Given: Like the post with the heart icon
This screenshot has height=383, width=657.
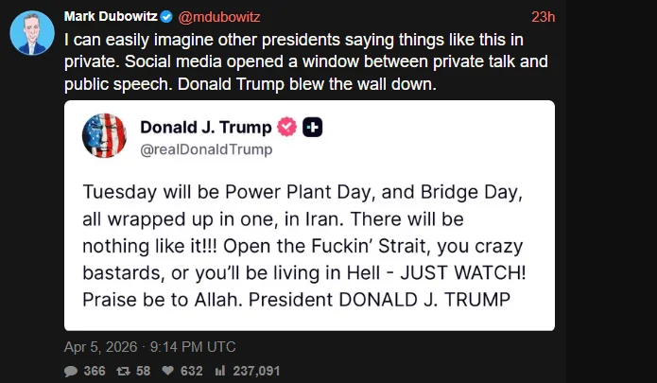Looking at the screenshot, I should point(169,371).
